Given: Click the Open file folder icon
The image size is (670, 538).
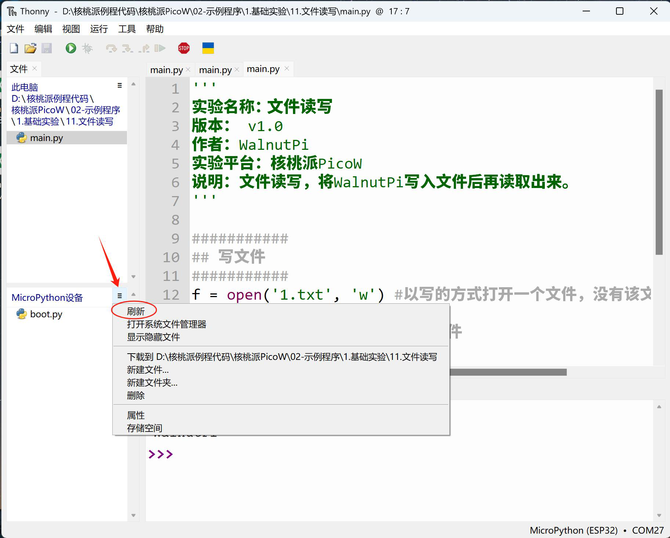Looking at the screenshot, I should (30, 48).
